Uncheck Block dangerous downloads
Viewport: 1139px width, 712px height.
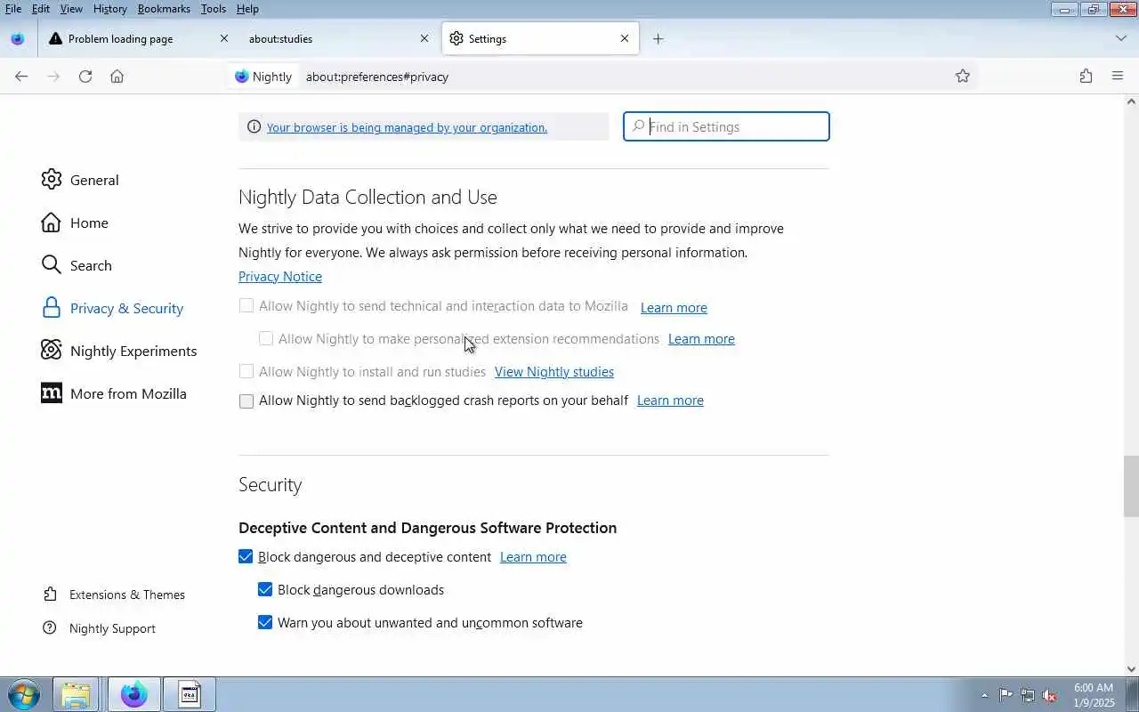(x=265, y=589)
